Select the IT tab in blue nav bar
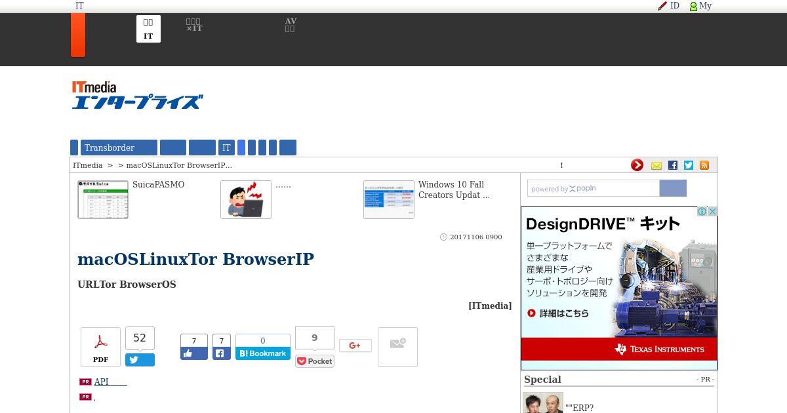This screenshot has width=787, height=413. [x=226, y=147]
